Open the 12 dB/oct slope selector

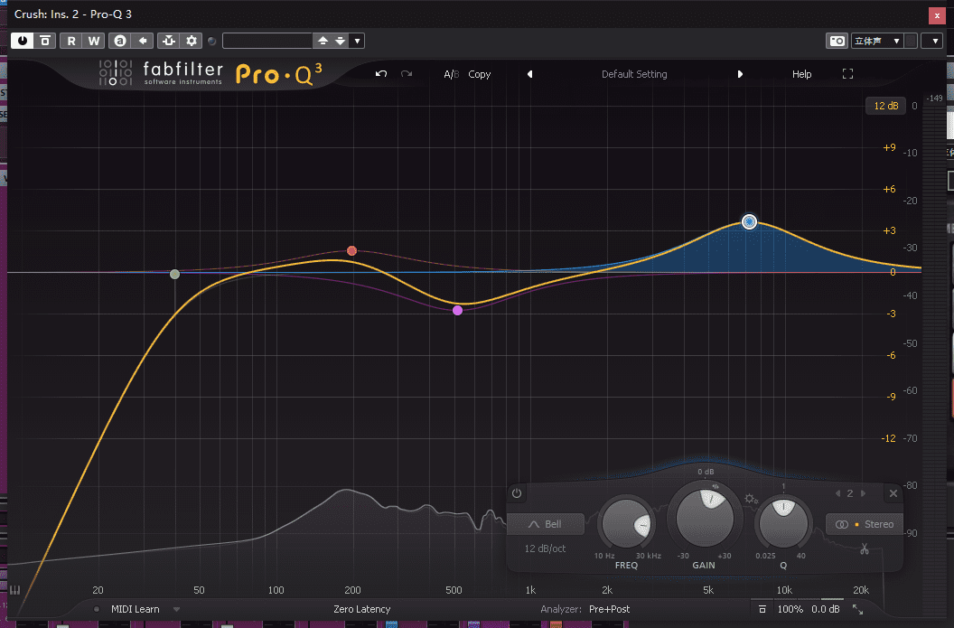[545, 548]
